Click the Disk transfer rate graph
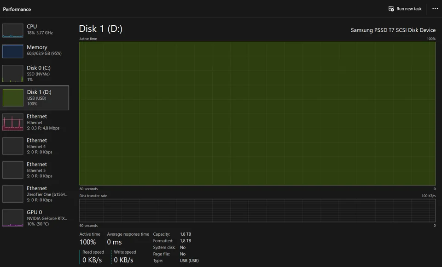442x267 pixels. (x=257, y=210)
